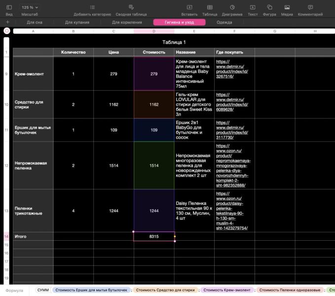The image size is (335, 296).
Task: Click the Стоимость Крем-эмолент formula token
Action: [x=226, y=290]
